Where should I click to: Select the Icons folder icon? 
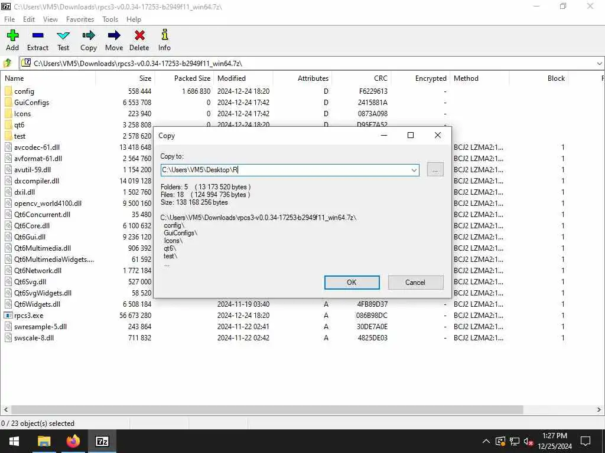click(x=8, y=114)
